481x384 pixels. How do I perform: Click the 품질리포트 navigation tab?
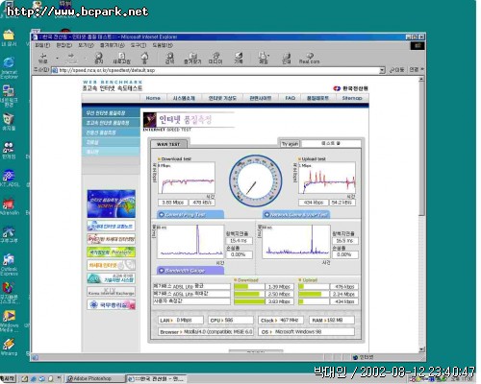point(317,98)
